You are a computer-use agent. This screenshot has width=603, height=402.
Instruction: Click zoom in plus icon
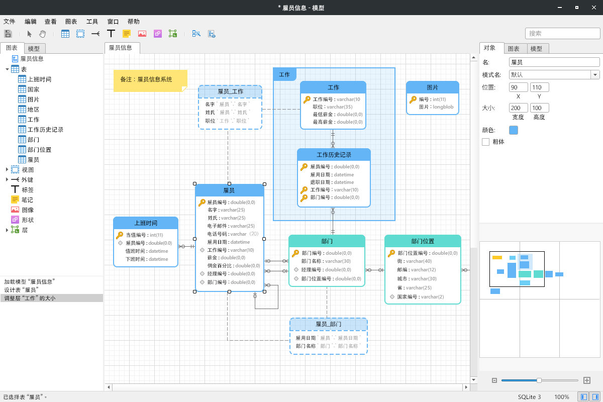[586, 380]
